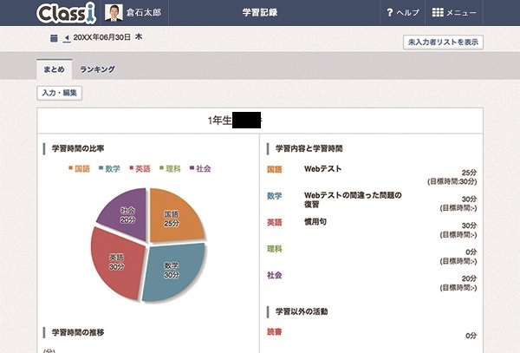Select the red 英語 30分 pie slice
Viewport: 520px width, 353px height.
coord(117,263)
